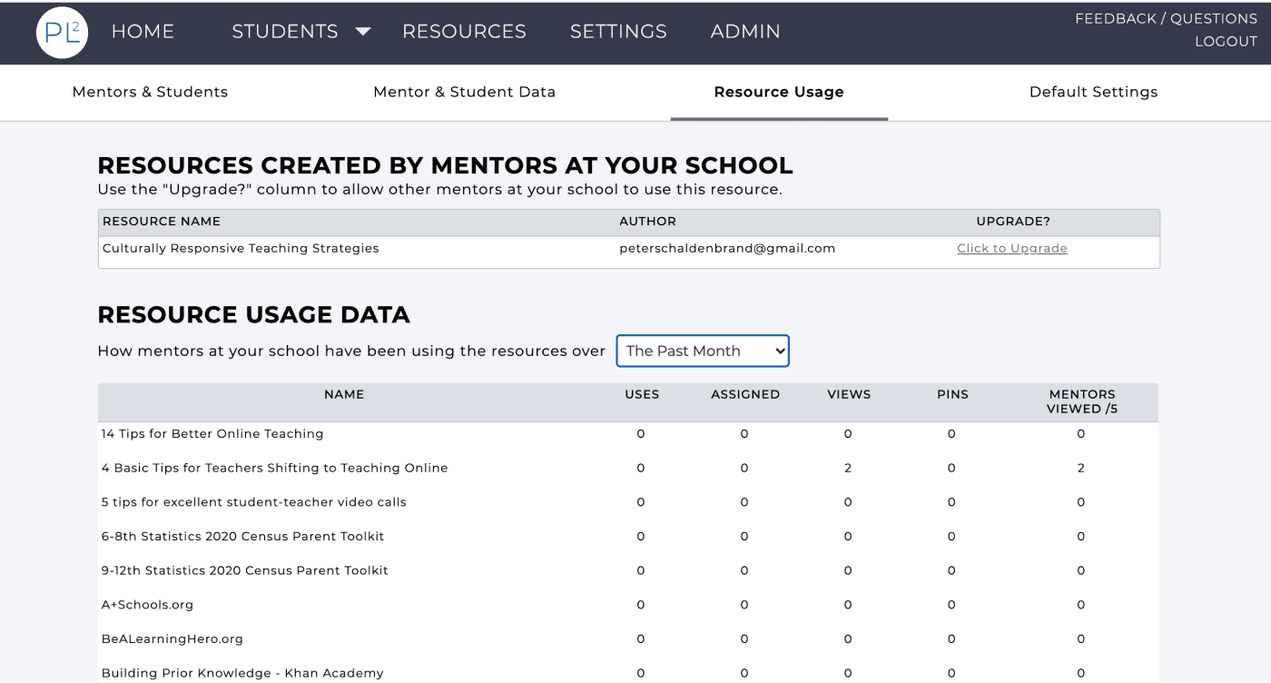This screenshot has height=683, width=1271.
Task: Open the time period dropdown
Action: coord(703,351)
